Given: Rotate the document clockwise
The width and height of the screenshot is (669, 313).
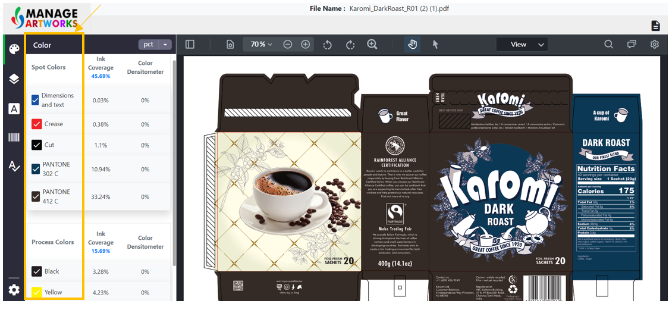Looking at the screenshot, I should [350, 45].
